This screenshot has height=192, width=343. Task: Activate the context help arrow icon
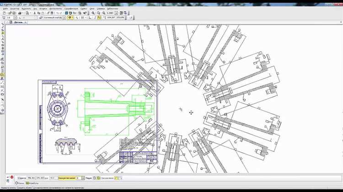(85, 13)
